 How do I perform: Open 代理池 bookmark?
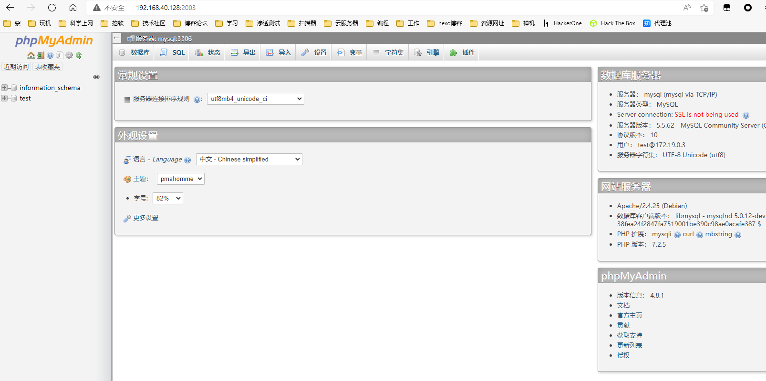point(657,23)
